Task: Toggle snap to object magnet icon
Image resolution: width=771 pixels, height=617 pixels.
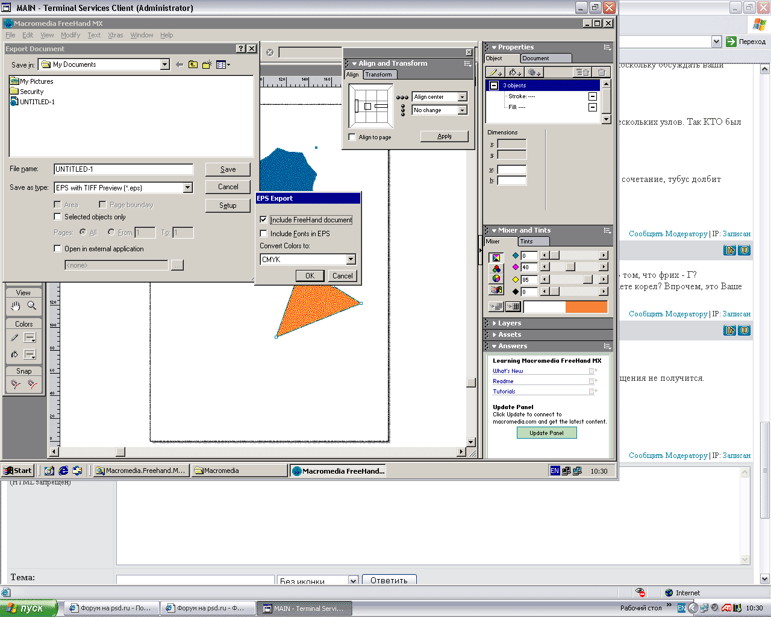Action: point(32,384)
